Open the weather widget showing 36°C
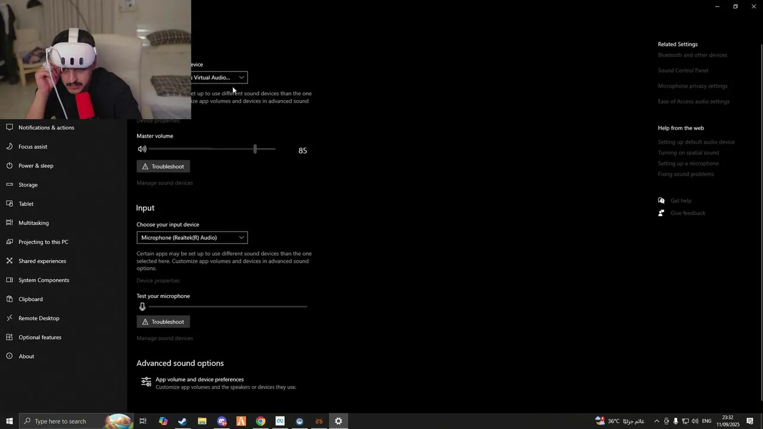763x429 pixels. tap(620, 421)
